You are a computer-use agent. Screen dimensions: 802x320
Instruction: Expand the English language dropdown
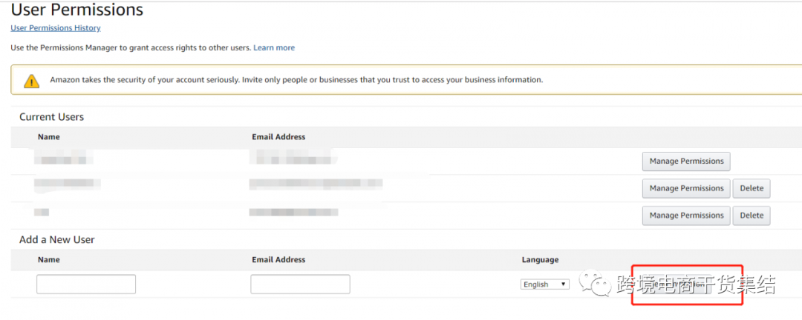[x=546, y=284]
